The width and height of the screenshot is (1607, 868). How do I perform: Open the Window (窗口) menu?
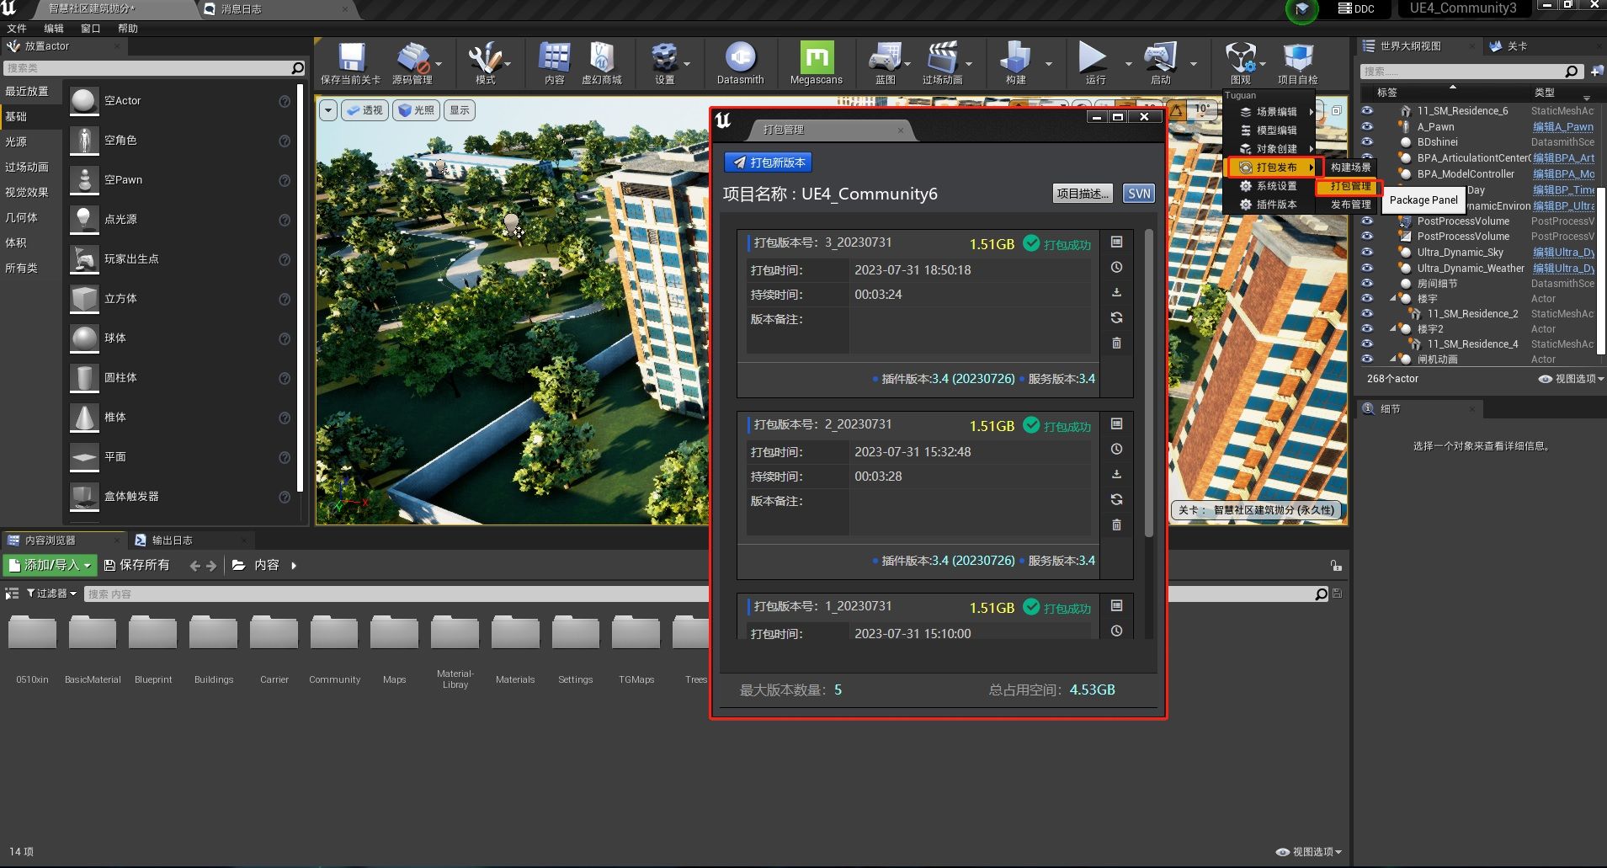91,29
